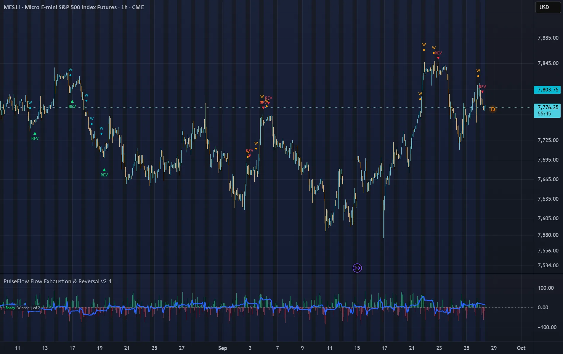Click the "W none" status text in the indicator pane
The width and height of the screenshot is (563, 354).
coord(23,308)
